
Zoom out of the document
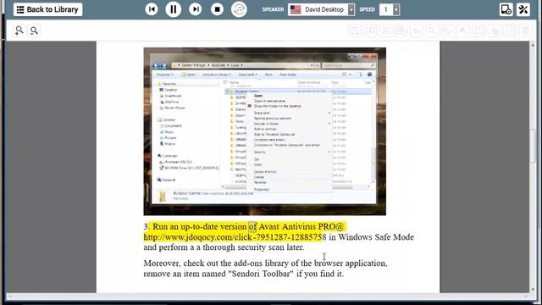34,30
